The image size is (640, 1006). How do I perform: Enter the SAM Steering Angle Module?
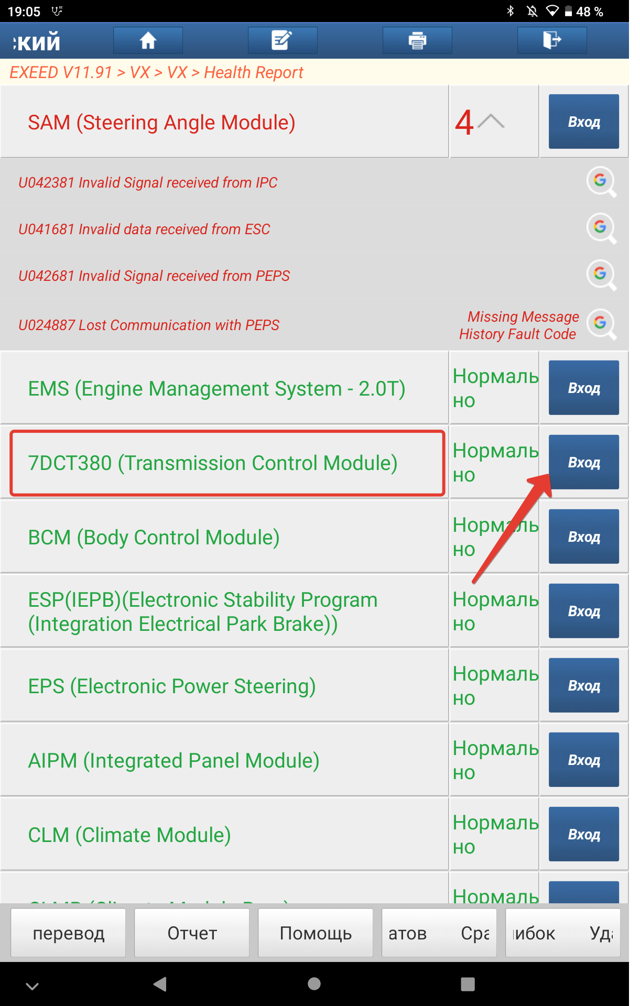583,122
